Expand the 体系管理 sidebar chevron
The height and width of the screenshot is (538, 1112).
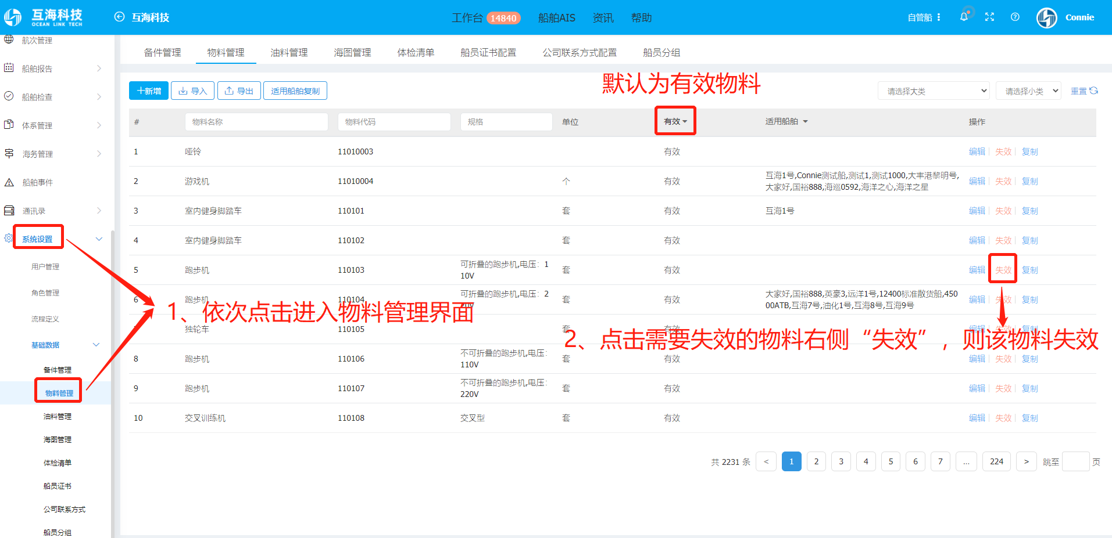pos(99,125)
